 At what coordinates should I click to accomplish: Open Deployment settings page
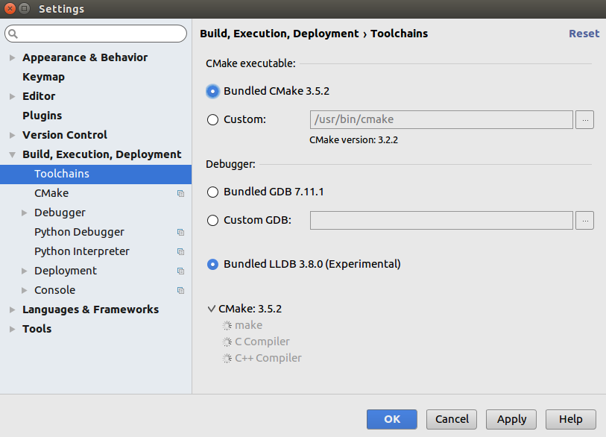tap(66, 271)
